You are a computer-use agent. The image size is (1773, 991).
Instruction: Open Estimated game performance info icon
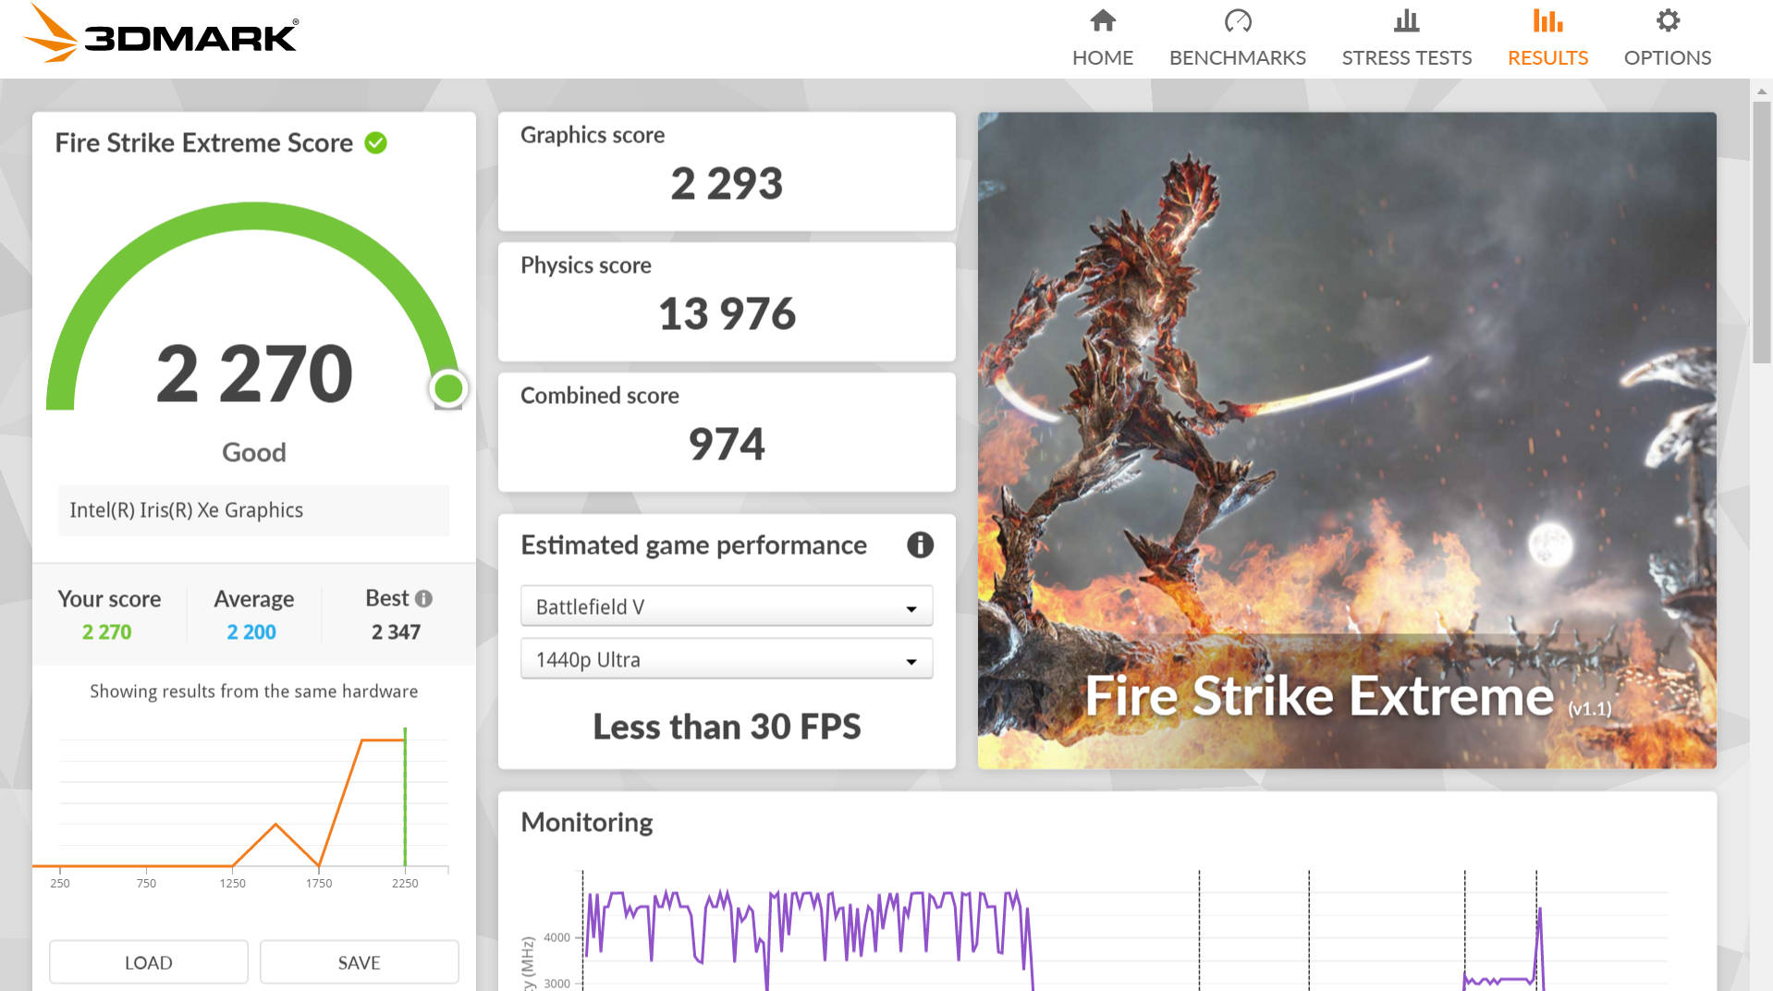(919, 545)
